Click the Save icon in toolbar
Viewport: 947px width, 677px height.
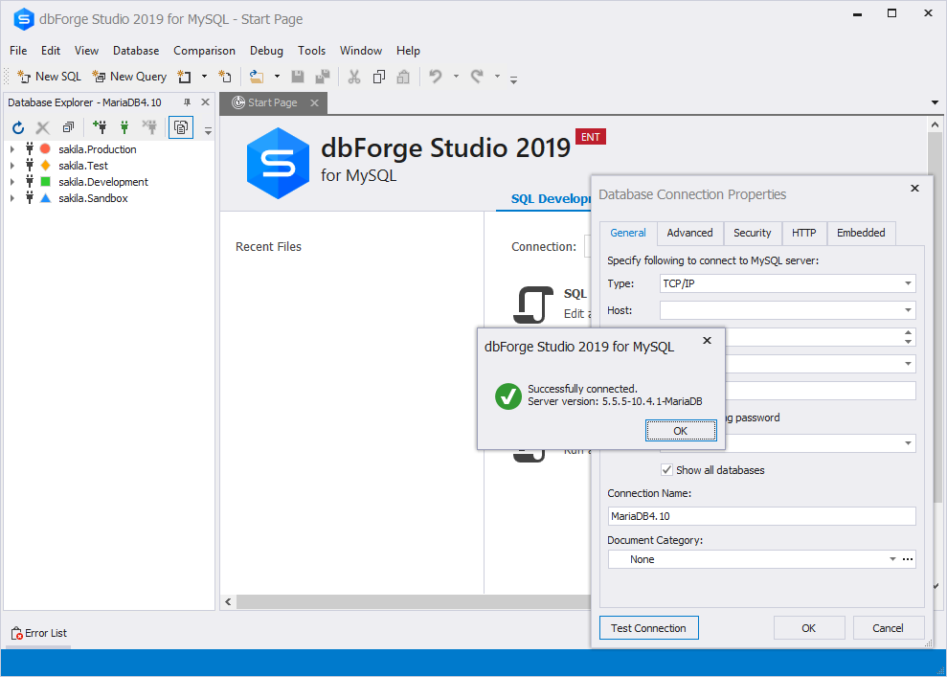(x=297, y=77)
